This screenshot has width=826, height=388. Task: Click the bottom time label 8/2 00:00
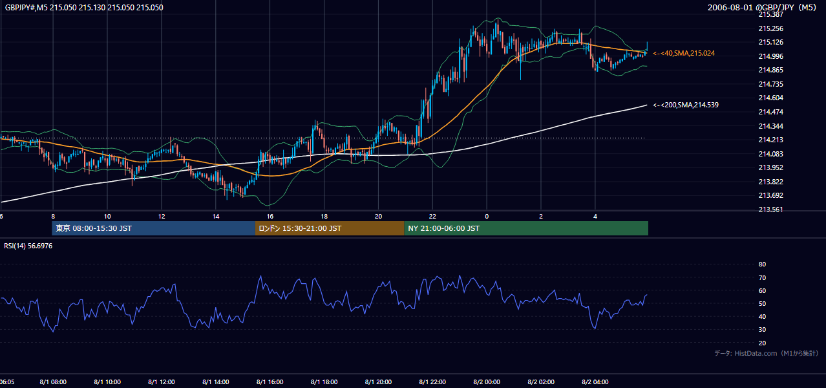pos(487,382)
